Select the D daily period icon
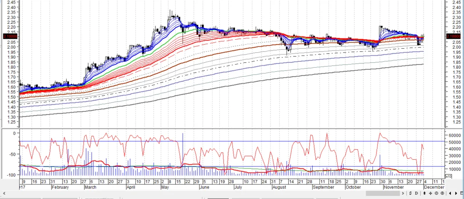464x199 pixels. coord(416,194)
